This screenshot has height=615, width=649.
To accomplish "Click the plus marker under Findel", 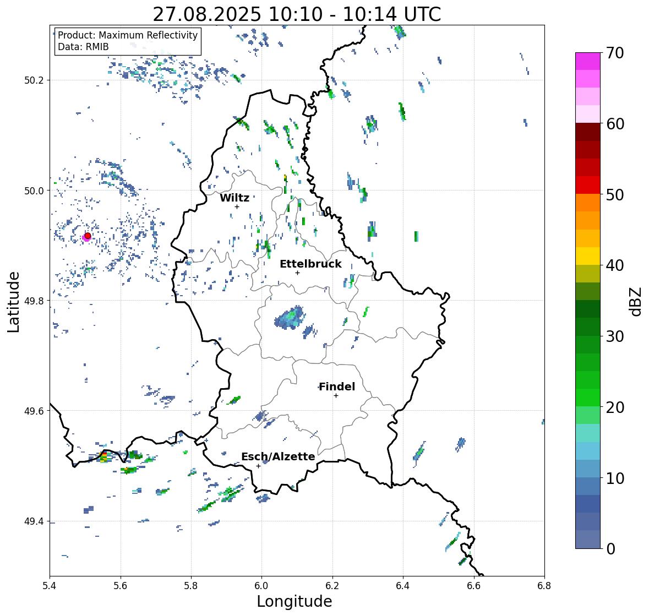I will [x=336, y=396].
